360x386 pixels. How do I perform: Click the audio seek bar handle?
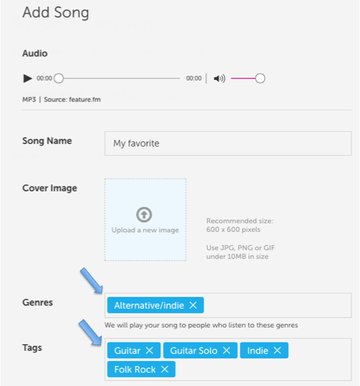coord(59,79)
